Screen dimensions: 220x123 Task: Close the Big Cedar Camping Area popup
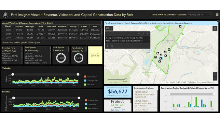click(x=147, y=34)
